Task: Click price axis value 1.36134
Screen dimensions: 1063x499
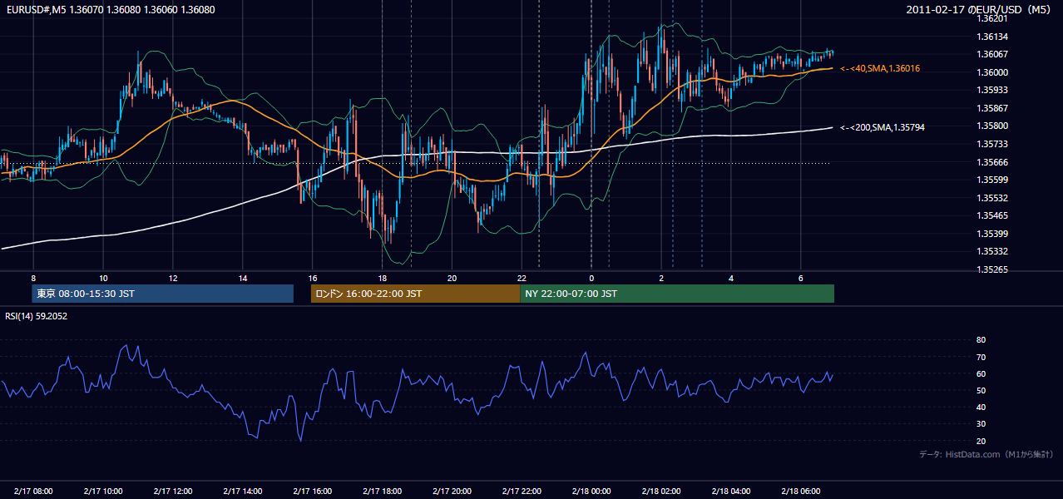Action: tap(992, 37)
